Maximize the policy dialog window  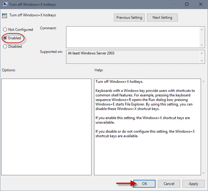pyautogui.click(x=187, y=4)
